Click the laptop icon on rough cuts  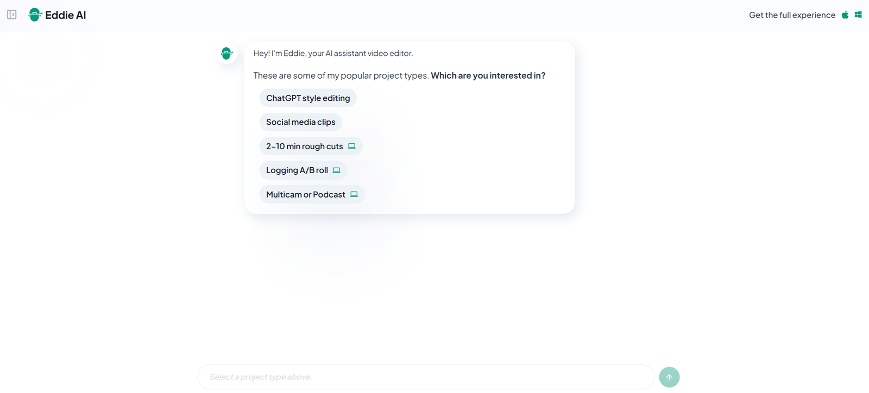(351, 146)
